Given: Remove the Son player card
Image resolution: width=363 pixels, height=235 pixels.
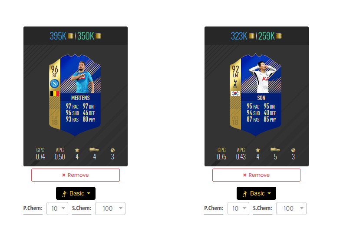Looking at the screenshot, I should point(256,175).
